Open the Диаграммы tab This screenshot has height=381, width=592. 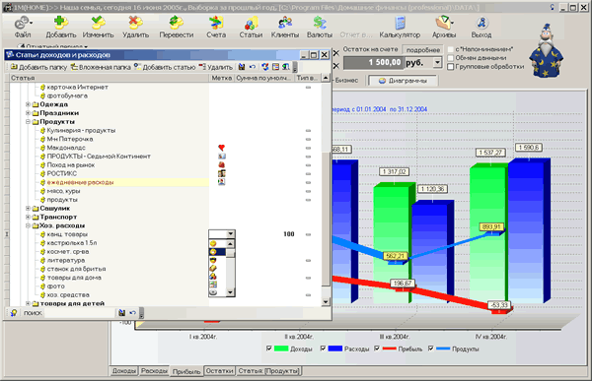tap(403, 81)
